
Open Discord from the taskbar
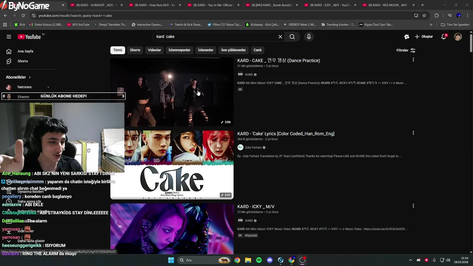click(x=270, y=260)
